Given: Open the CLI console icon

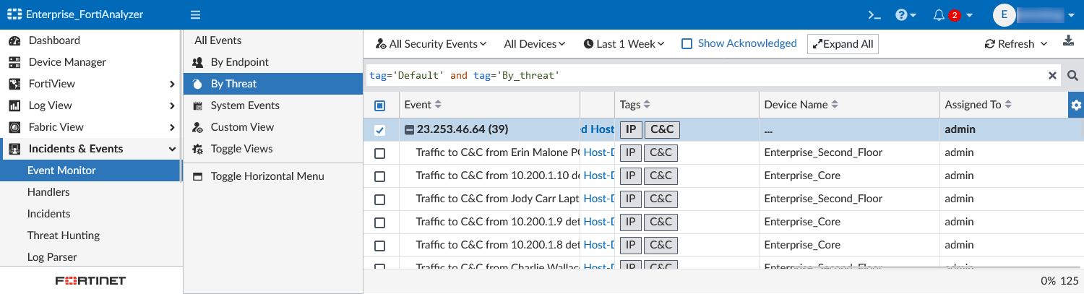Looking at the screenshot, I should (x=875, y=14).
